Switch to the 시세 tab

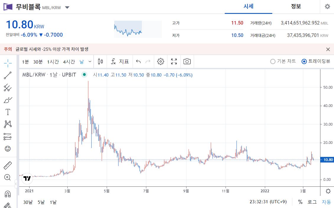[x=248, y=6]
